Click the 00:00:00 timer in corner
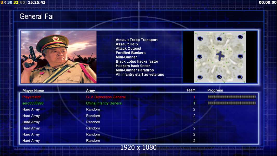 click(x=267, y=2)
